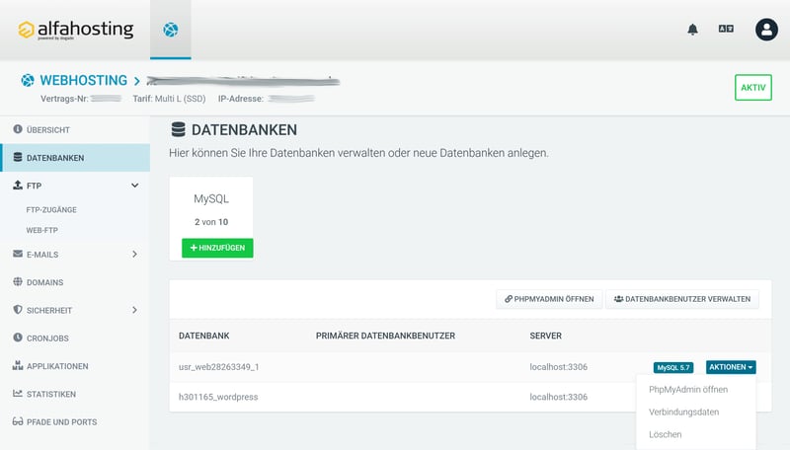Click the Datenbankbenutzer verwalten button
Screen dimensions: 790x450
681,298
